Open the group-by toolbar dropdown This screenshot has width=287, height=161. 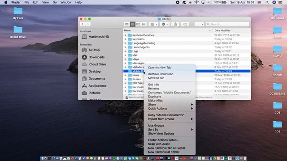153,24
